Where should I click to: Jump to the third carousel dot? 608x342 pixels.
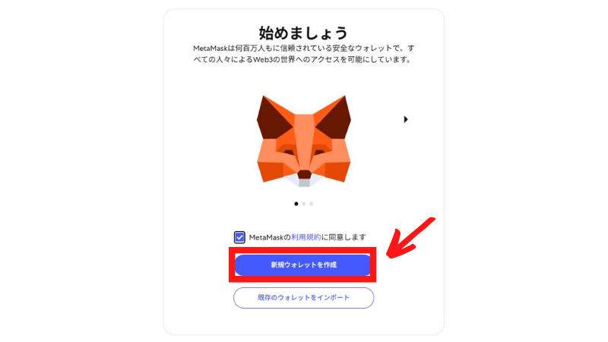click(x=311, y=204)
